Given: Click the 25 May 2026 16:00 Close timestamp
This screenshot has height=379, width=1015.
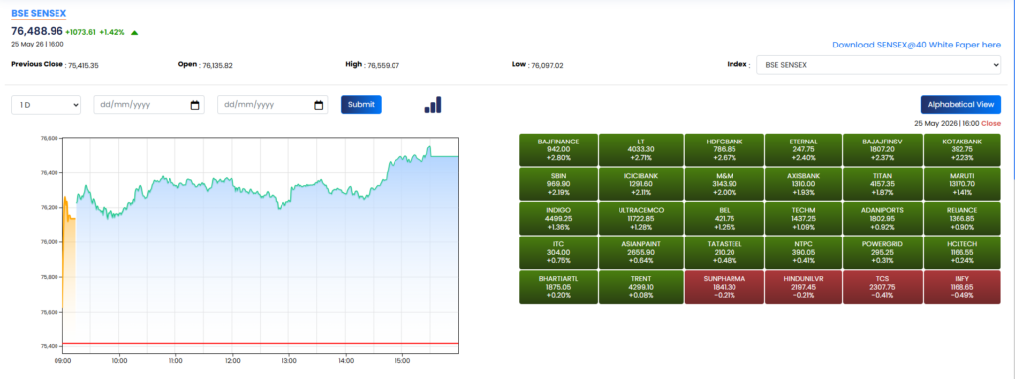Looking at the screenshot, I should coord(958,123).
